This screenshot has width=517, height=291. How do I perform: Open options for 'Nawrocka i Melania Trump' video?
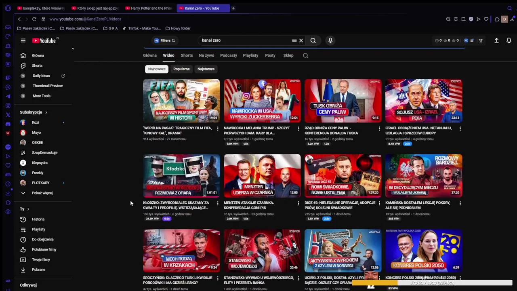click(298, 129)
